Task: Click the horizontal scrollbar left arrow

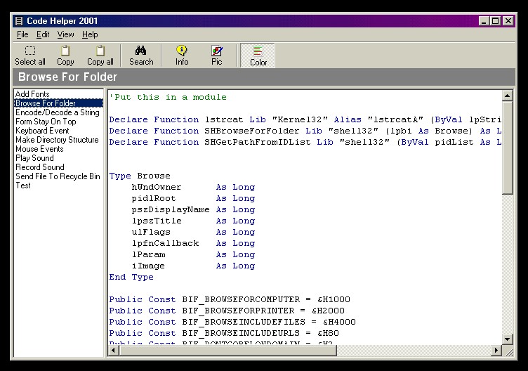Action: (x=114, y=351)
